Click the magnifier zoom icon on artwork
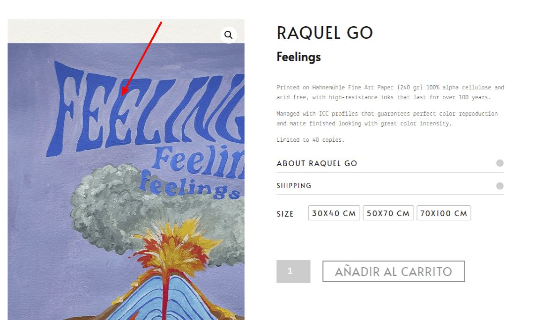 click(228, 35)
